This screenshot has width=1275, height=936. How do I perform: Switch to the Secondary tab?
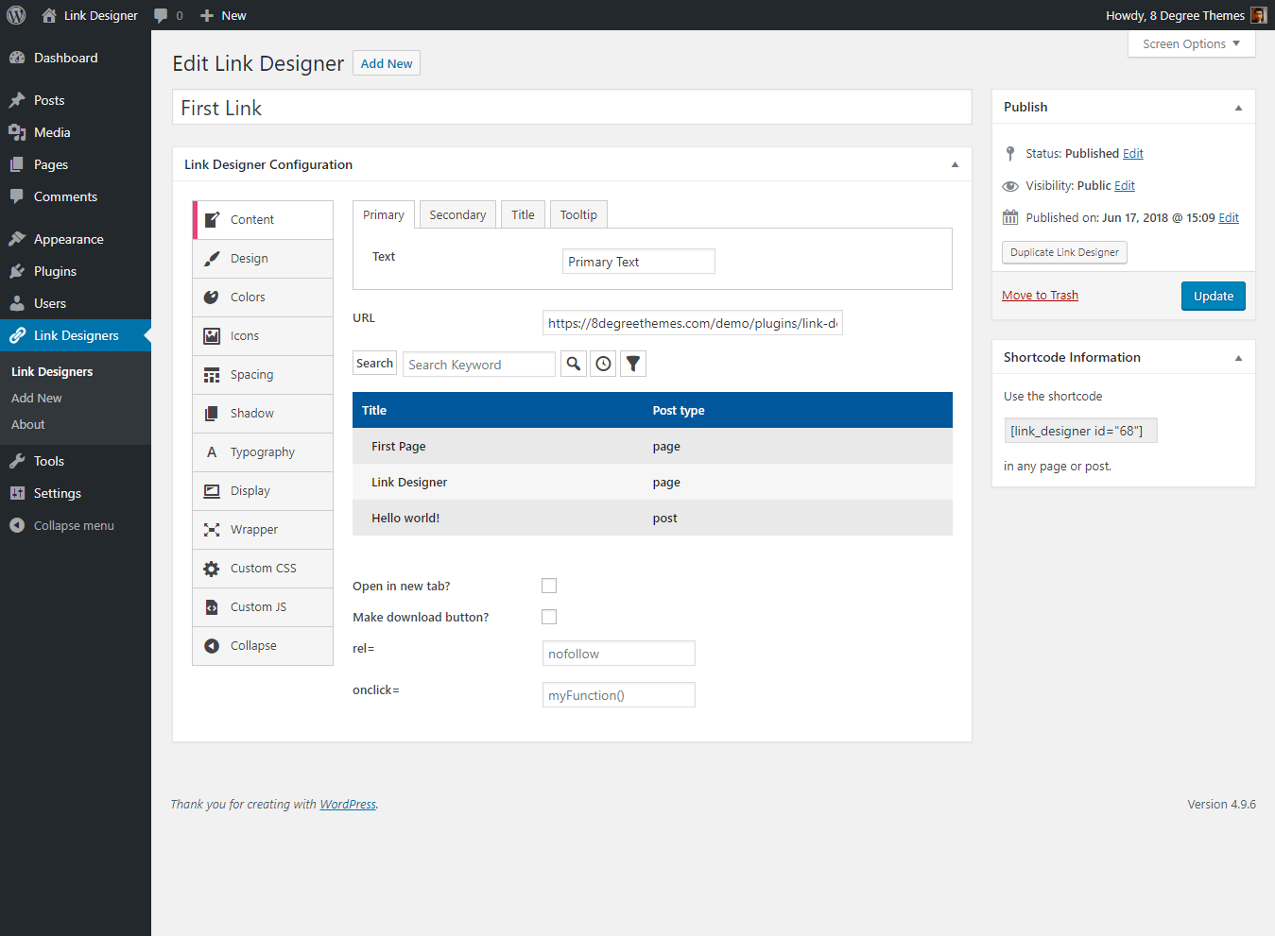click(457, 214)
